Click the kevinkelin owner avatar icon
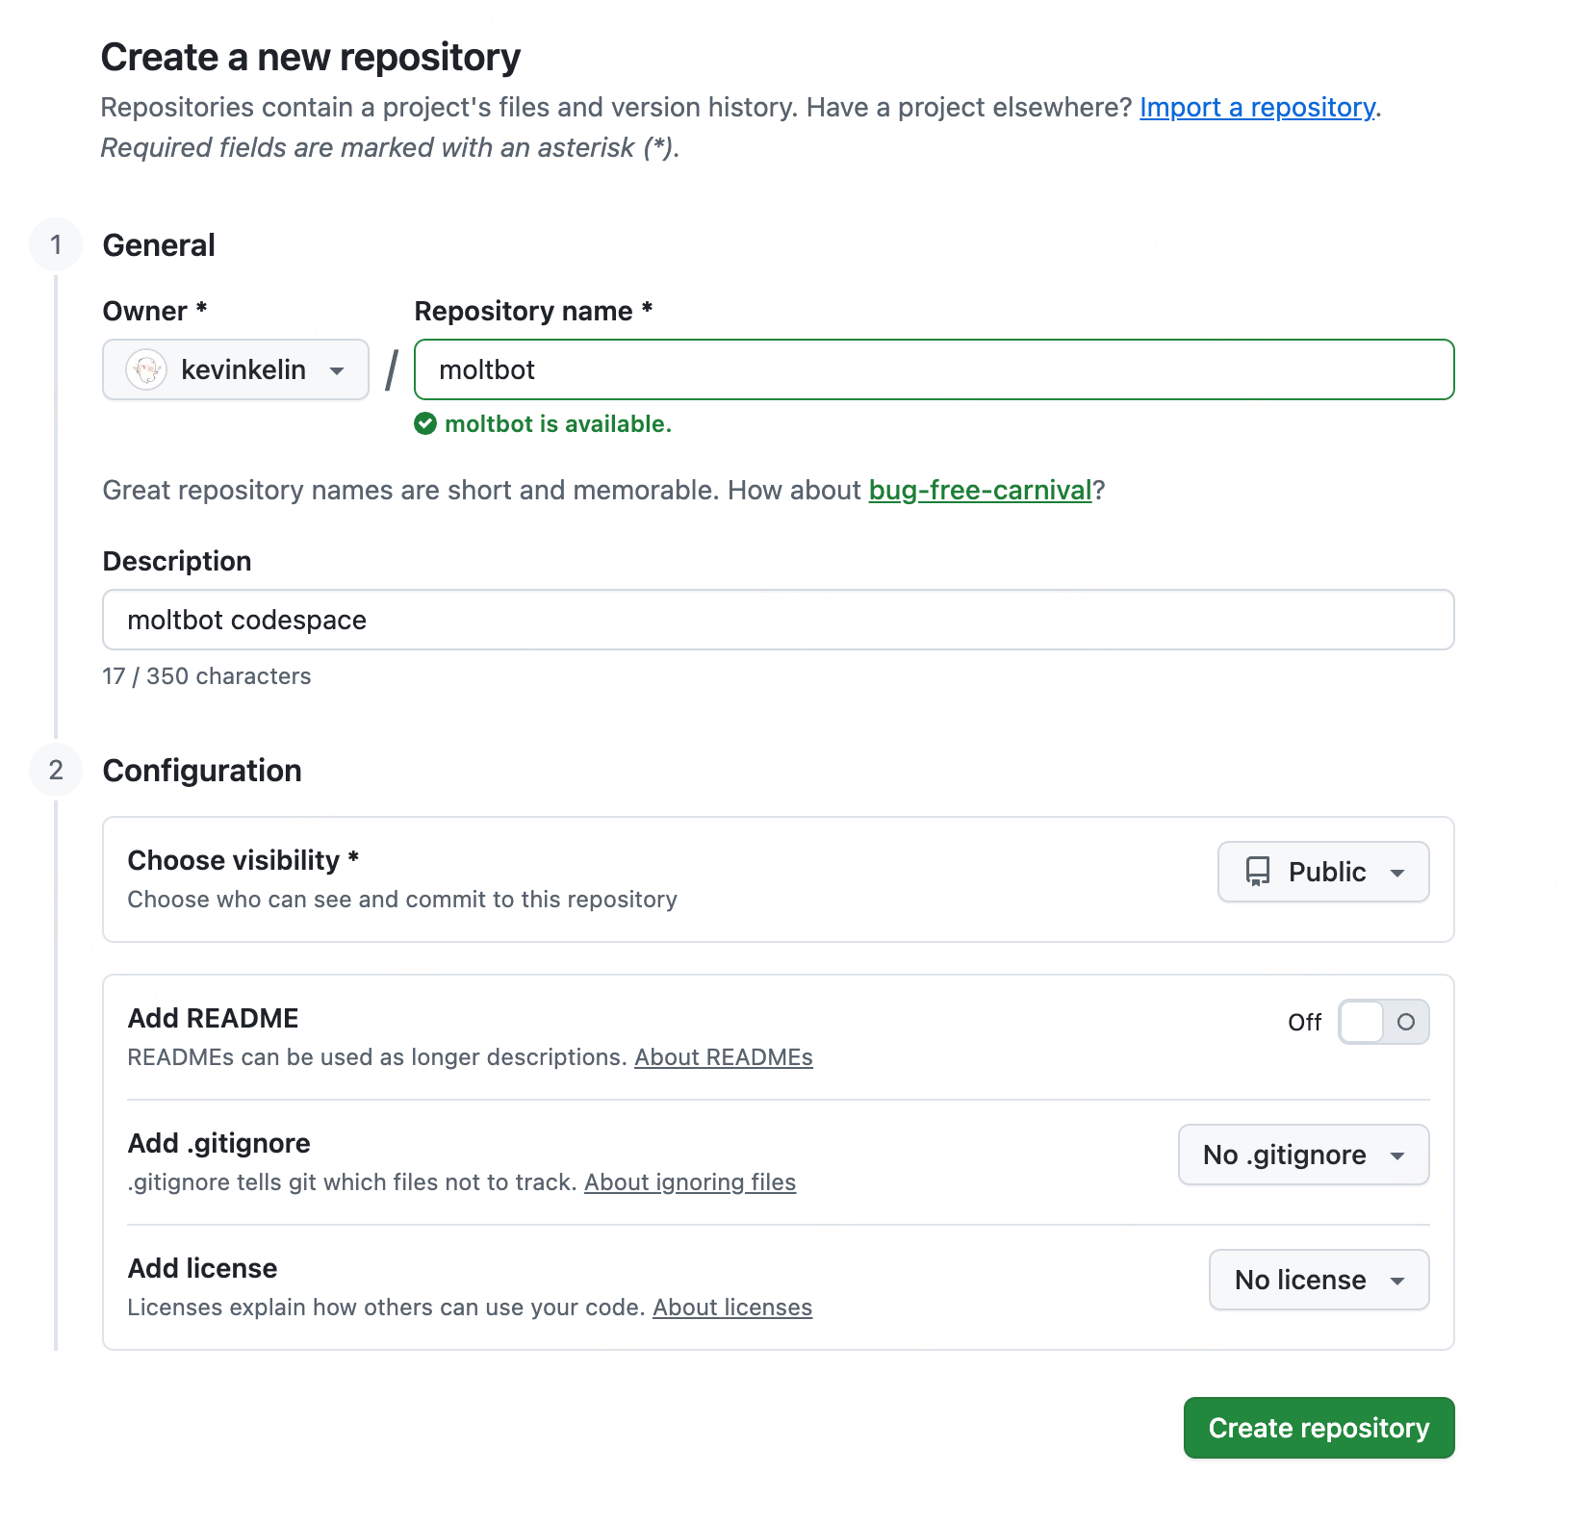The height and width of the screenshot is (1524, 1588). coord(146,369)
